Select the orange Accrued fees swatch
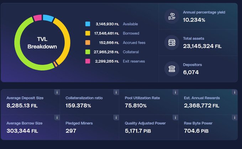This screenshot has height=149, width=242. tap(88, 43)
